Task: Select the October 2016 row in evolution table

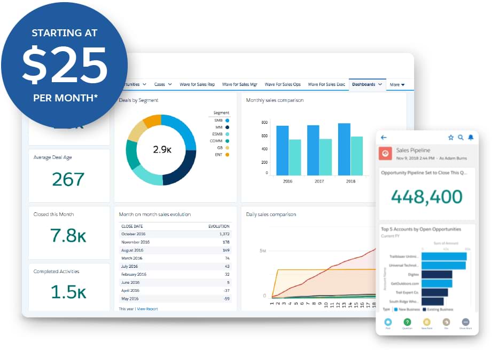Action: pyautogui.click(x=175, y=234)
